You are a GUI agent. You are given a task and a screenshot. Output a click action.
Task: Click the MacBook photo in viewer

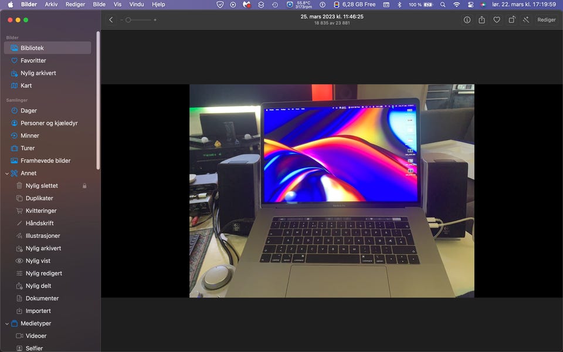point(331,191)
